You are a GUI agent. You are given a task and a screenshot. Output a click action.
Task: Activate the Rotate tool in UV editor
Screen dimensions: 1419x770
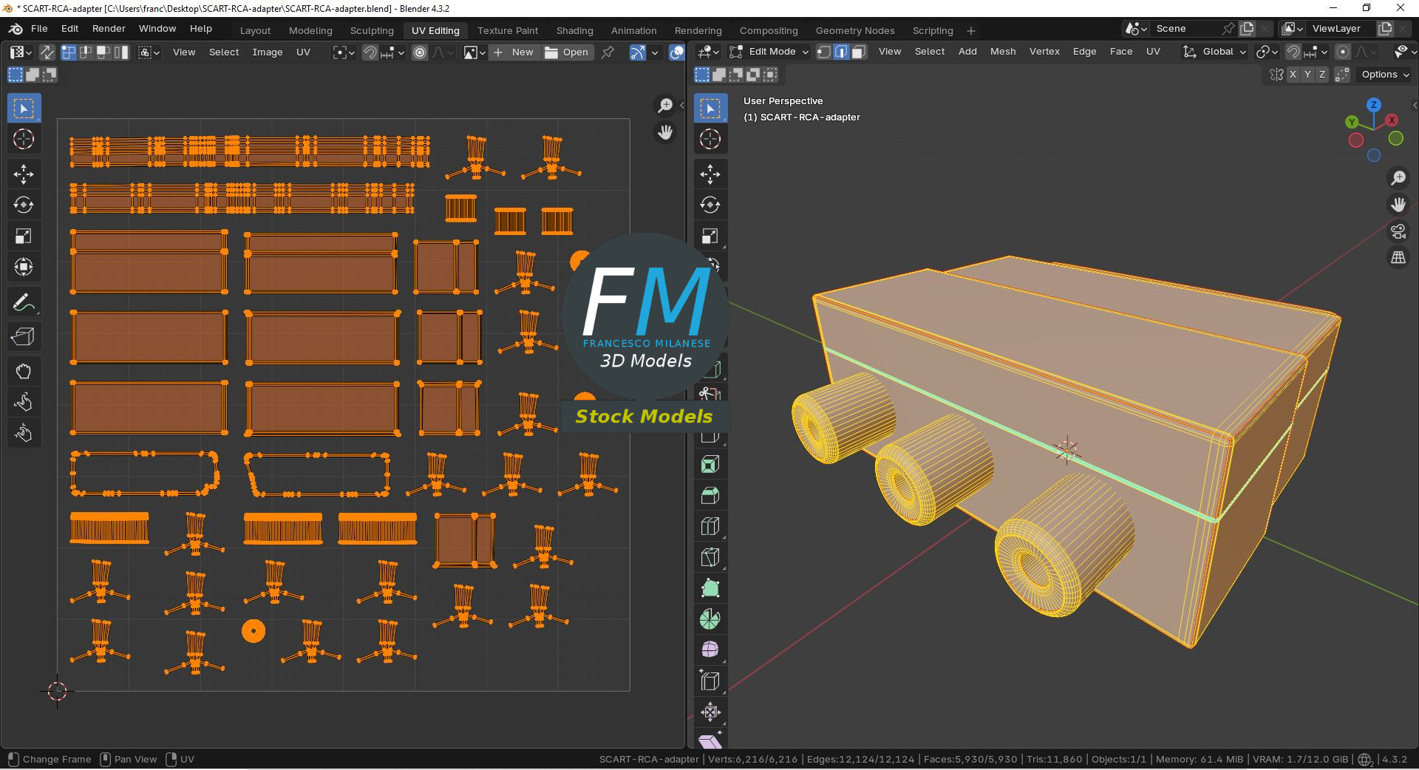[x=24, y=205]
